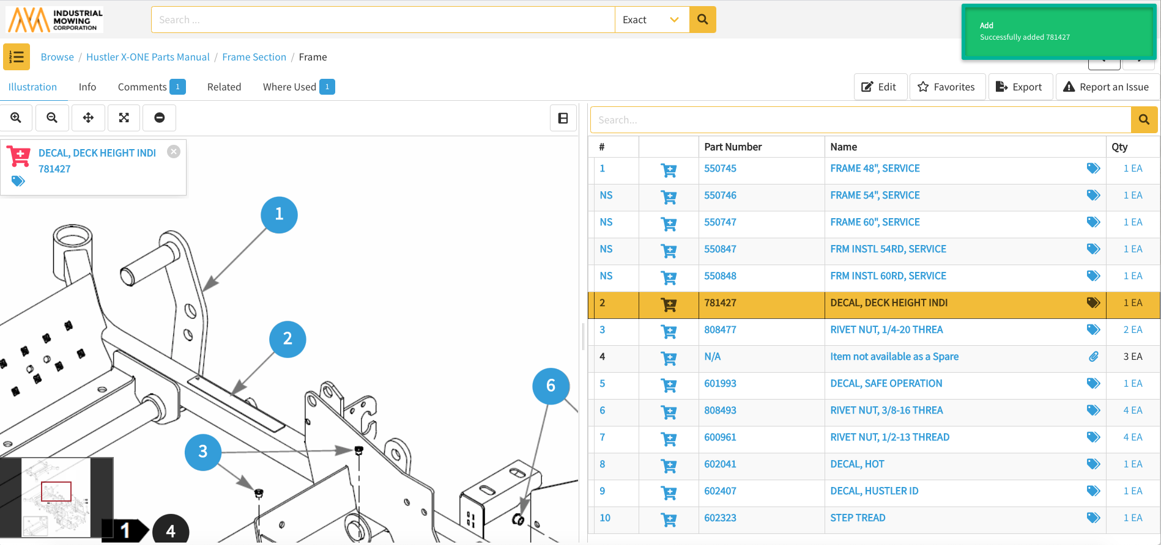Viewport: 1161px width, 545px height.
Task: Click the fit-to-screen expand icon
Action: point(124,118)
